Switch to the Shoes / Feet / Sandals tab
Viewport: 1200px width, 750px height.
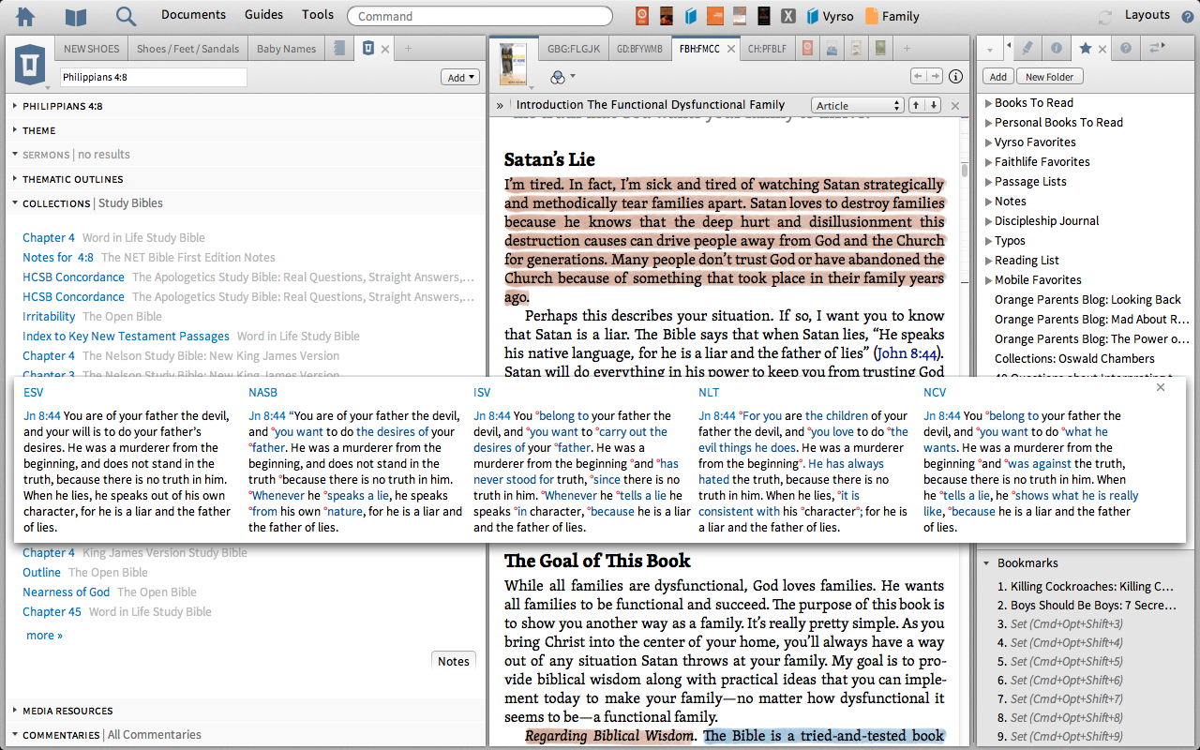(187, 49)
